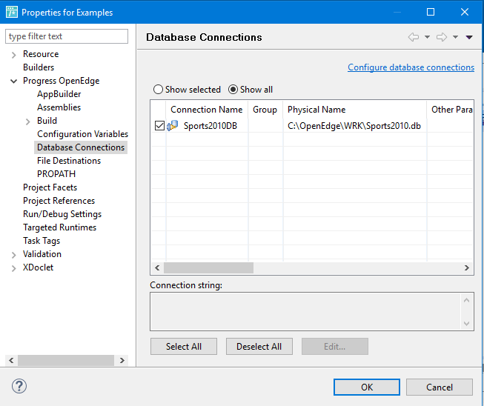This screenshot has height=406, width=484.
Task: Click the tree panel scrollbar right arrow
Action: click(x=122, y=360)
